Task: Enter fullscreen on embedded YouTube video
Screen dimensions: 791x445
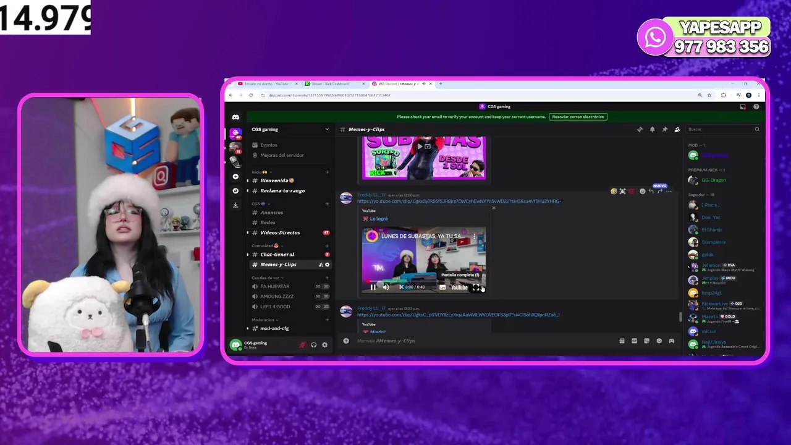Action: (476, 287)
